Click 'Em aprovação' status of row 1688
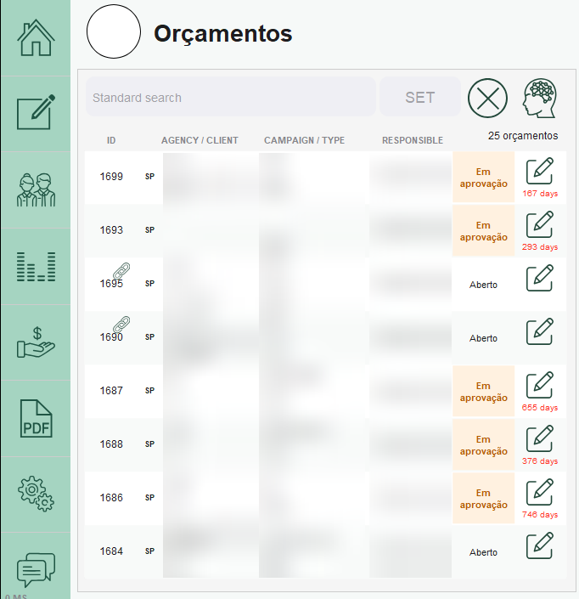This screenshot has height=599, width=579. pyautogui.click(x=484, y=445)
